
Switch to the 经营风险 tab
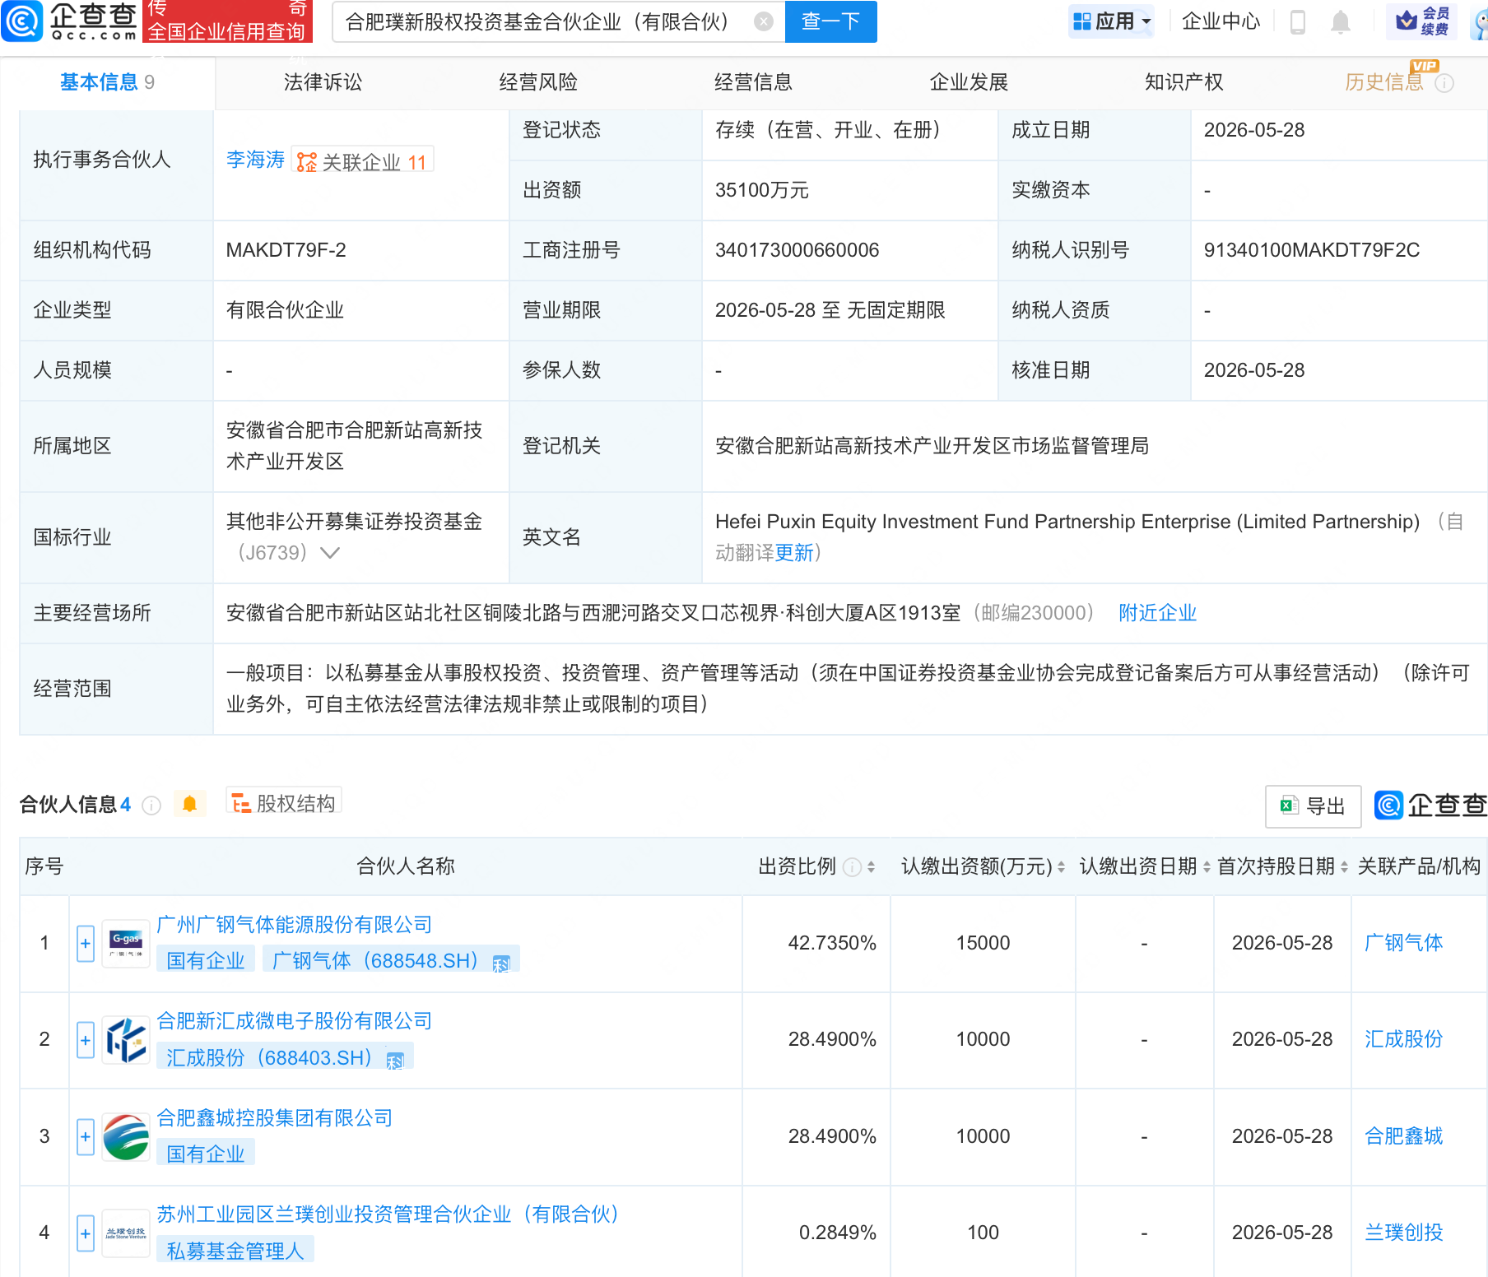(x=538, y=82)
